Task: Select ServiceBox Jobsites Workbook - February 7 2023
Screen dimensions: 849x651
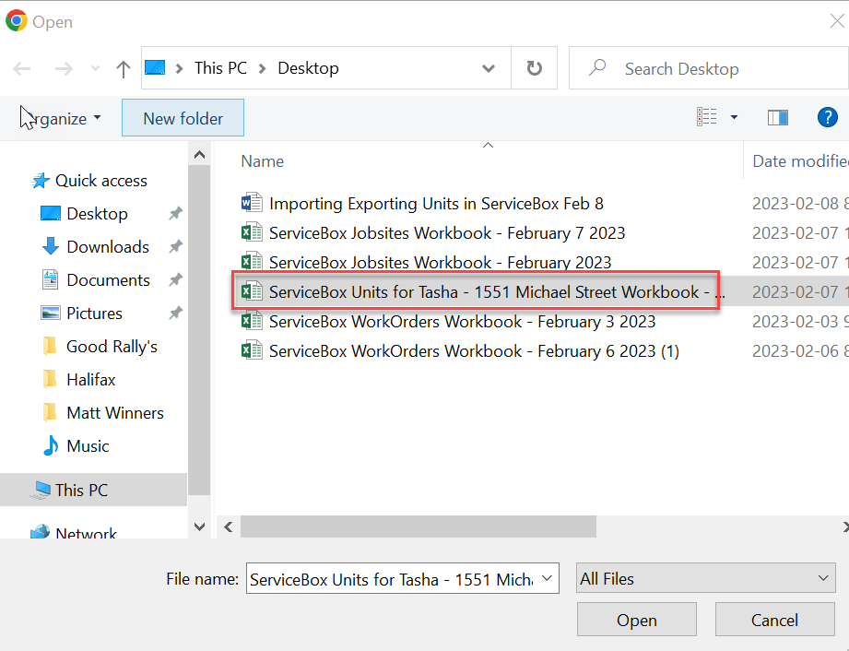Action: (x=447, y=233)
